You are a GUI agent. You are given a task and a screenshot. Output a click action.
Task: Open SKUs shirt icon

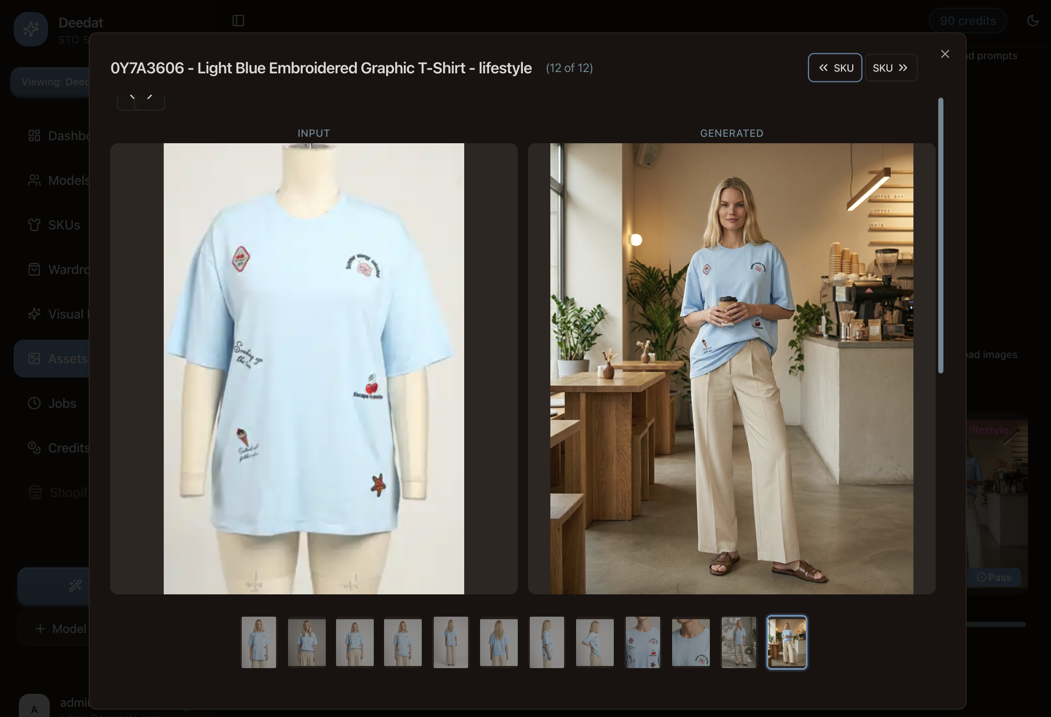tap(34, 225)
